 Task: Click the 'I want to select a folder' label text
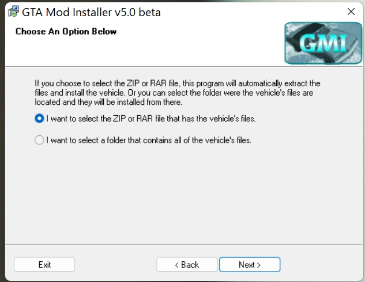149,140
